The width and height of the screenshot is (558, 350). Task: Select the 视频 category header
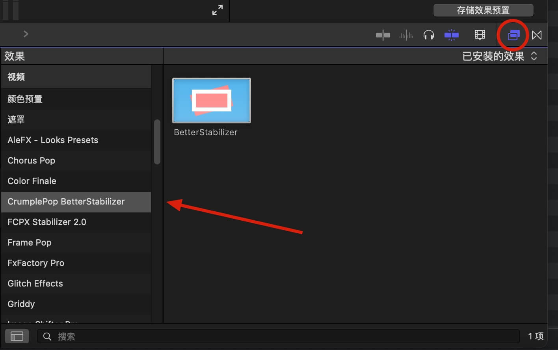click(76, 77)
